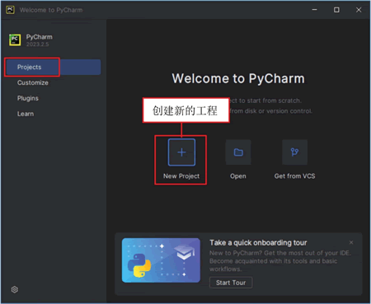This screenshot has height=304, width=371.
Task: Go to the Learn tab
Action: (x=26, y=114)
